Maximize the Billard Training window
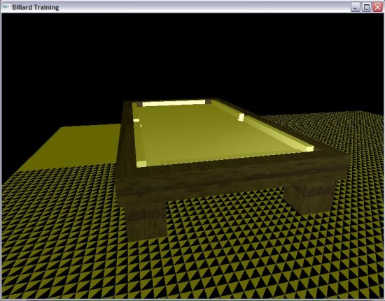Viewport: 385px width, 301px height. pos(366,7)
